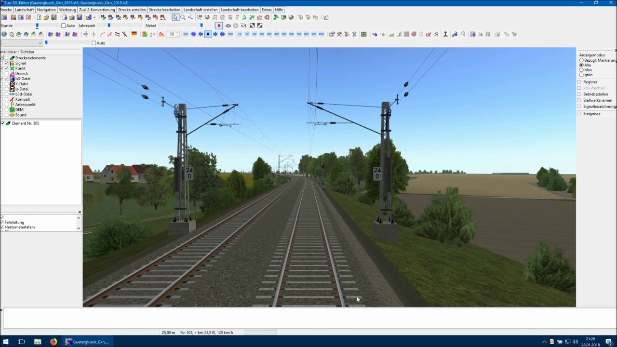Jump back 250 m with left -250 button
This screenshot has width=617, height=347.
click(x=186, y=34)
